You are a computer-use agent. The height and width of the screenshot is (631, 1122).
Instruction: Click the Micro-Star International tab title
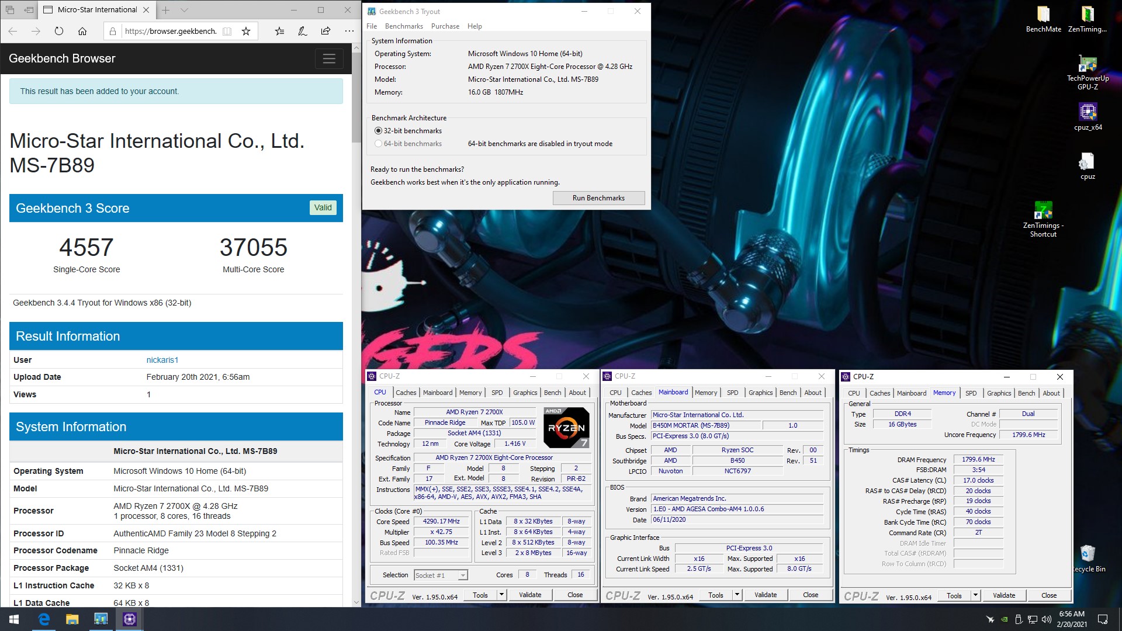pyautogui.click(x=97, y=10)
